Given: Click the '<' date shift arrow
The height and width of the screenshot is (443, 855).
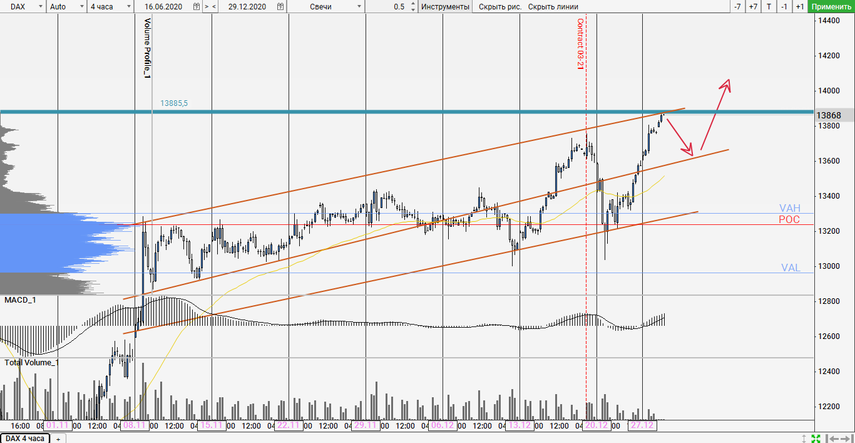Looking at the screenshot, I should pyautogui.click(x=214, y=7).
